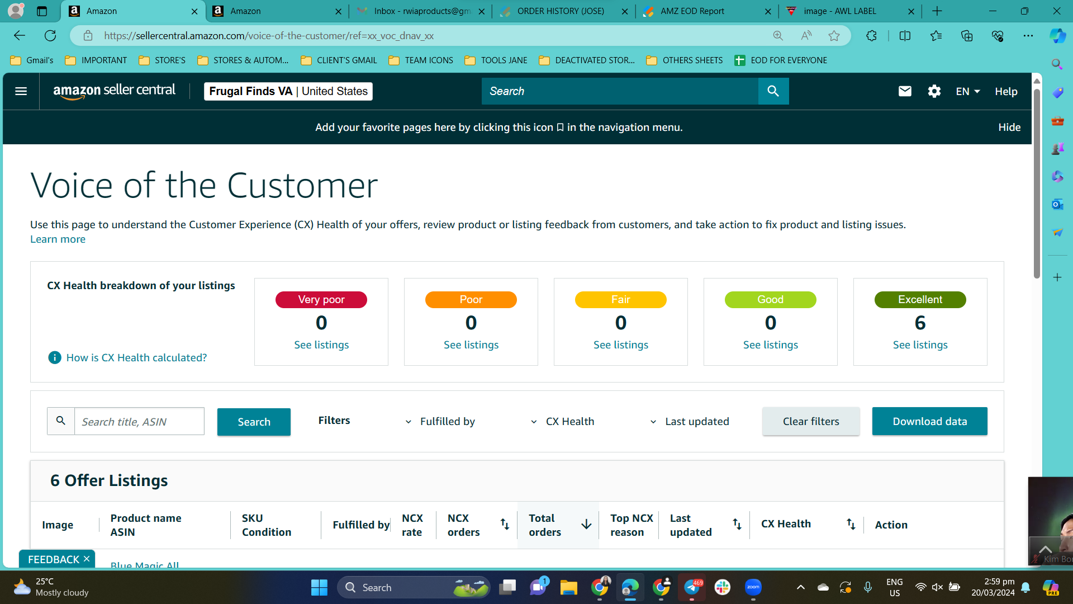This screenshot has width=1073, height=604.
Task: Click the Amazon Seller Central logo
Action: tap(114, 91)
